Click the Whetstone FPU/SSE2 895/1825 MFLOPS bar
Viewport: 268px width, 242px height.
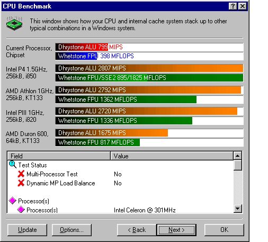(149, 78)
